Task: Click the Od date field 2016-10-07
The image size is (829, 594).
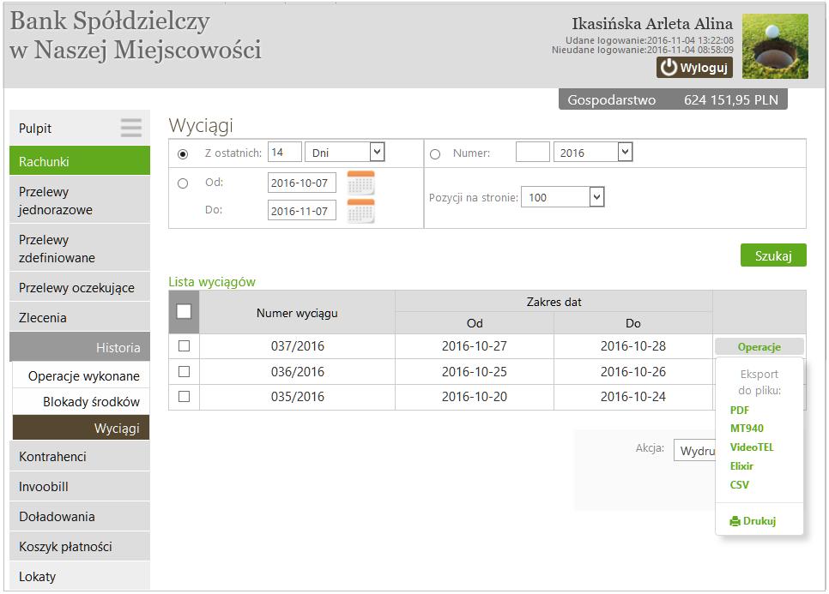Action: [302, 183]
